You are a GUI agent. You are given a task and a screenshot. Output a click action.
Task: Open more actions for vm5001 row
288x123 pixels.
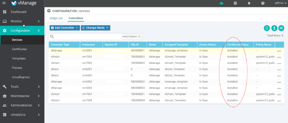coord(279,51)
